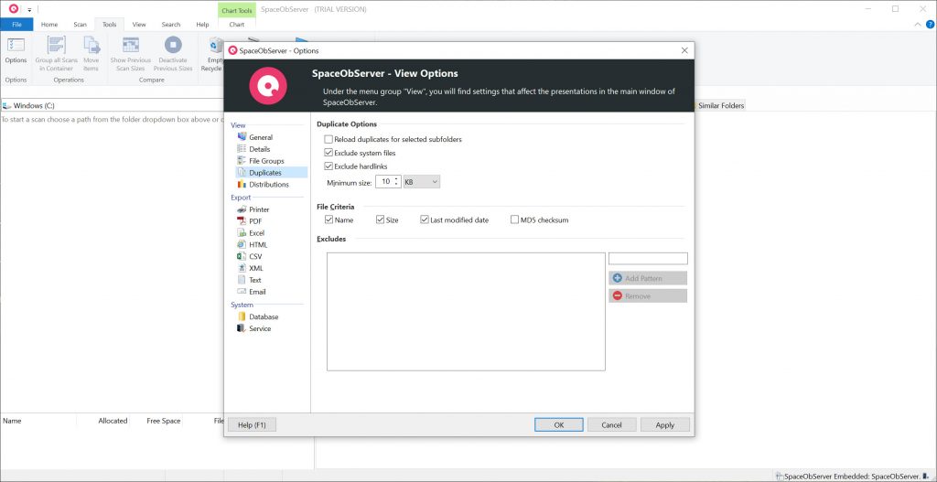The height and width of the screenshot is (482, 937).
Task: Switch to the Search ribbon tab
Action: point(171,25)
